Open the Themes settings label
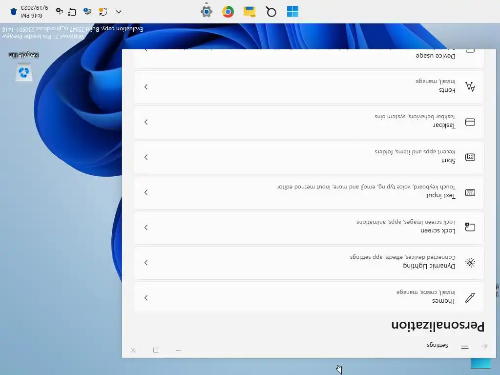The width and height of the screenshot is (500, 375). (443, 301)
